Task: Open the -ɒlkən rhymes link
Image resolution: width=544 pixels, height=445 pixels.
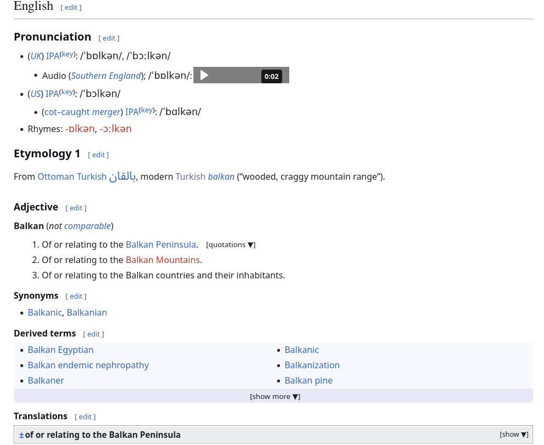Action: (x=80, y=129)
